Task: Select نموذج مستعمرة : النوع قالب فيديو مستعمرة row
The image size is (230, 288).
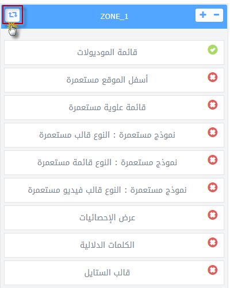Action: pyautogui.click(x=114, y=190)
